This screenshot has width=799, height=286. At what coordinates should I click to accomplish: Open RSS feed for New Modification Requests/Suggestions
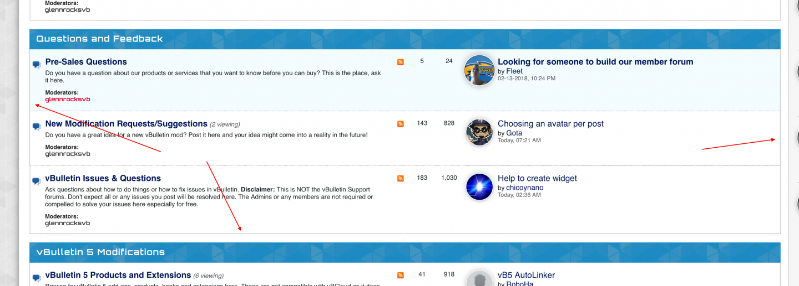[x=401, y=124]
